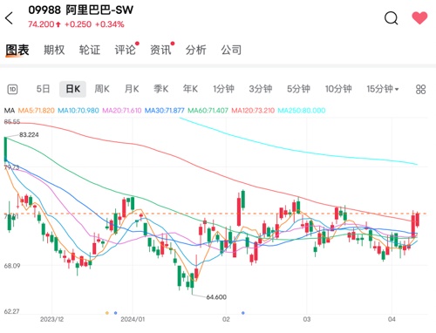Viewport: 436px width, 333px height.
Task: Switch to the 期权 tab
Action: [x=54, y=50]
